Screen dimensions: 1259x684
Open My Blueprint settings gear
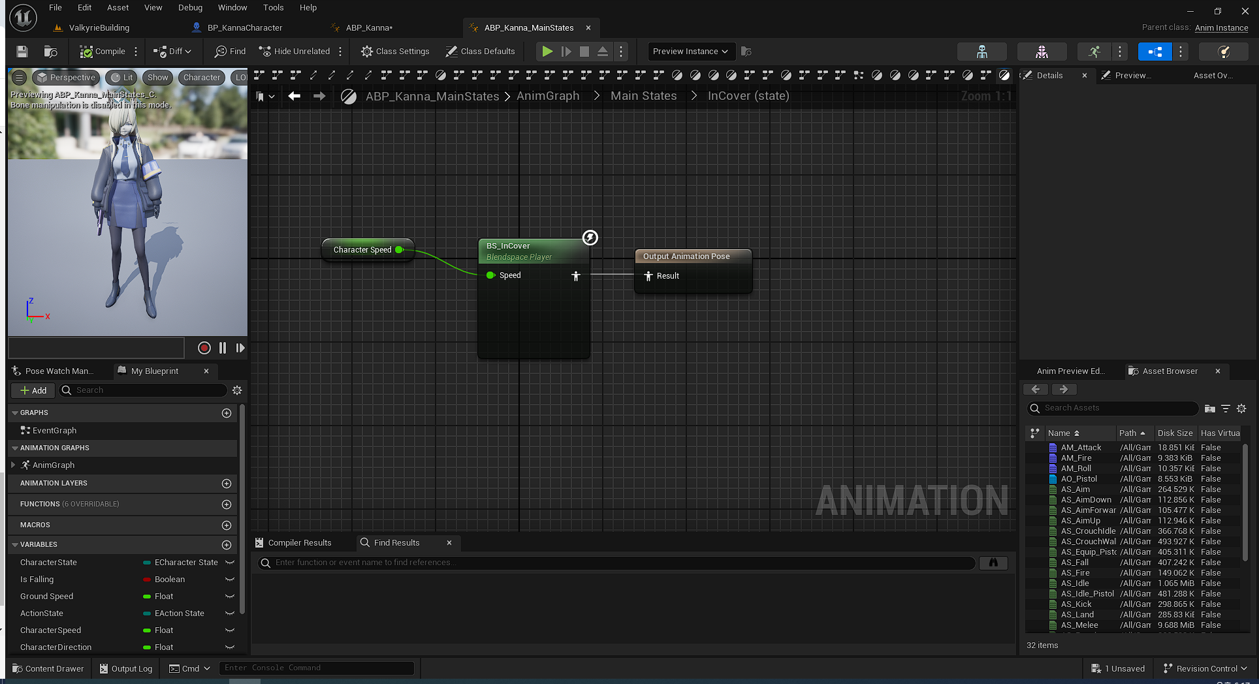(237, 390)
